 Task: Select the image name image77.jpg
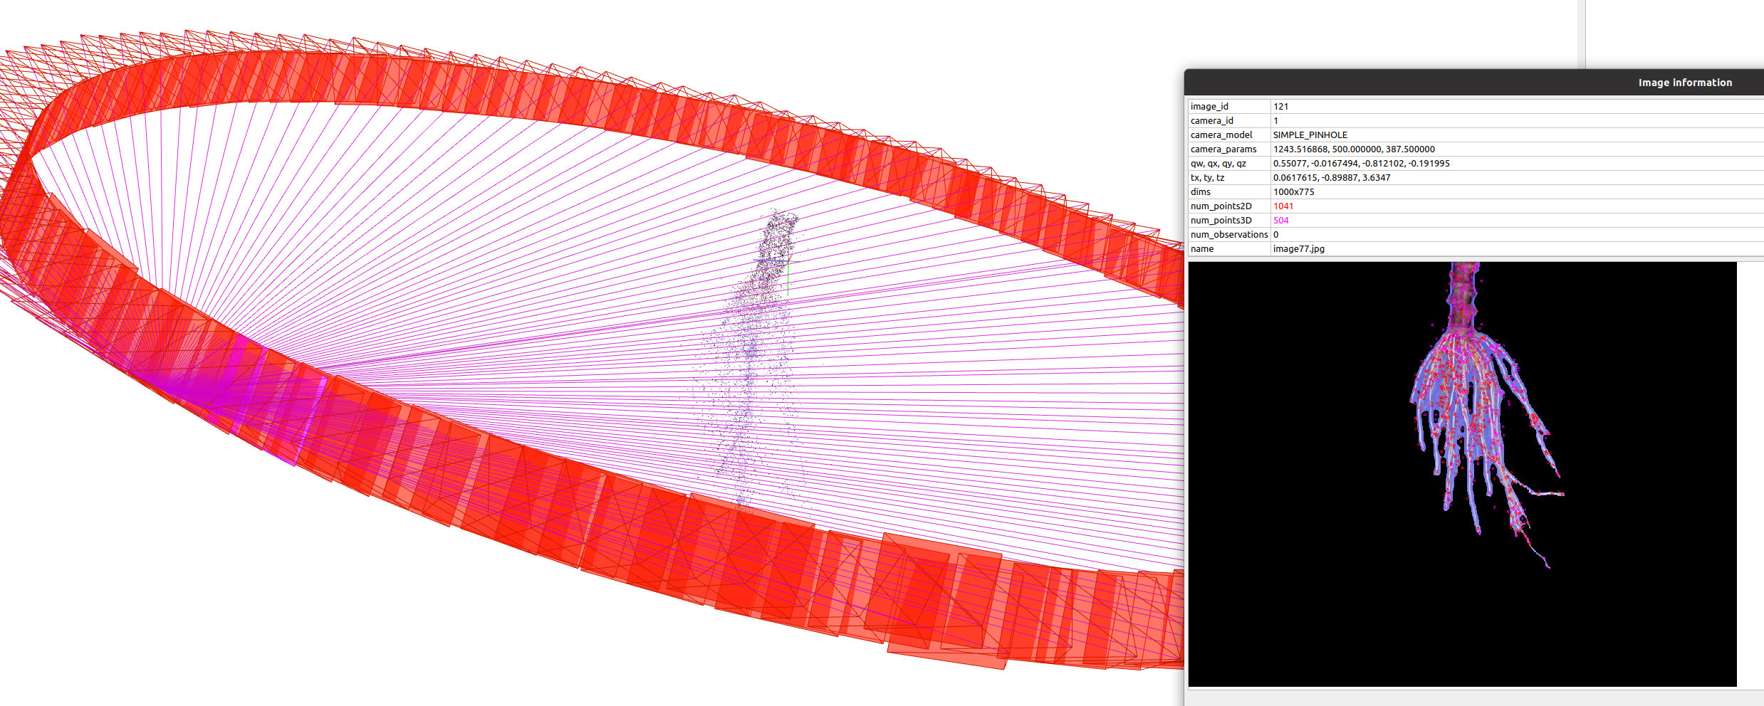point(1298,248)
